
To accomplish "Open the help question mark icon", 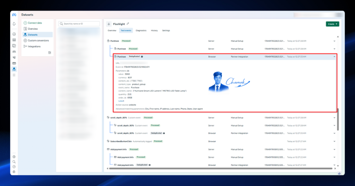I will [14, 167].
